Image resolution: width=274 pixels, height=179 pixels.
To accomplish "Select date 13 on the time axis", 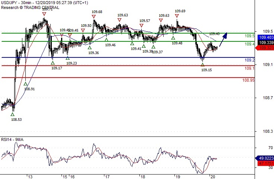I will (x=30, y=177).
